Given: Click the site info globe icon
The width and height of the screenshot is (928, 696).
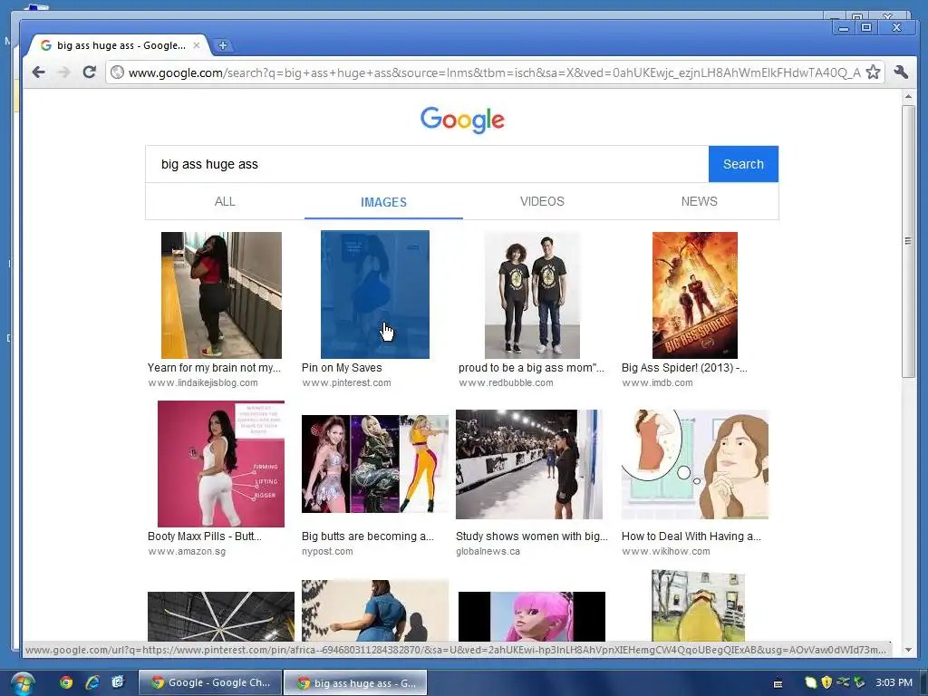Looking at the screenshot, I should pos(117,72).
